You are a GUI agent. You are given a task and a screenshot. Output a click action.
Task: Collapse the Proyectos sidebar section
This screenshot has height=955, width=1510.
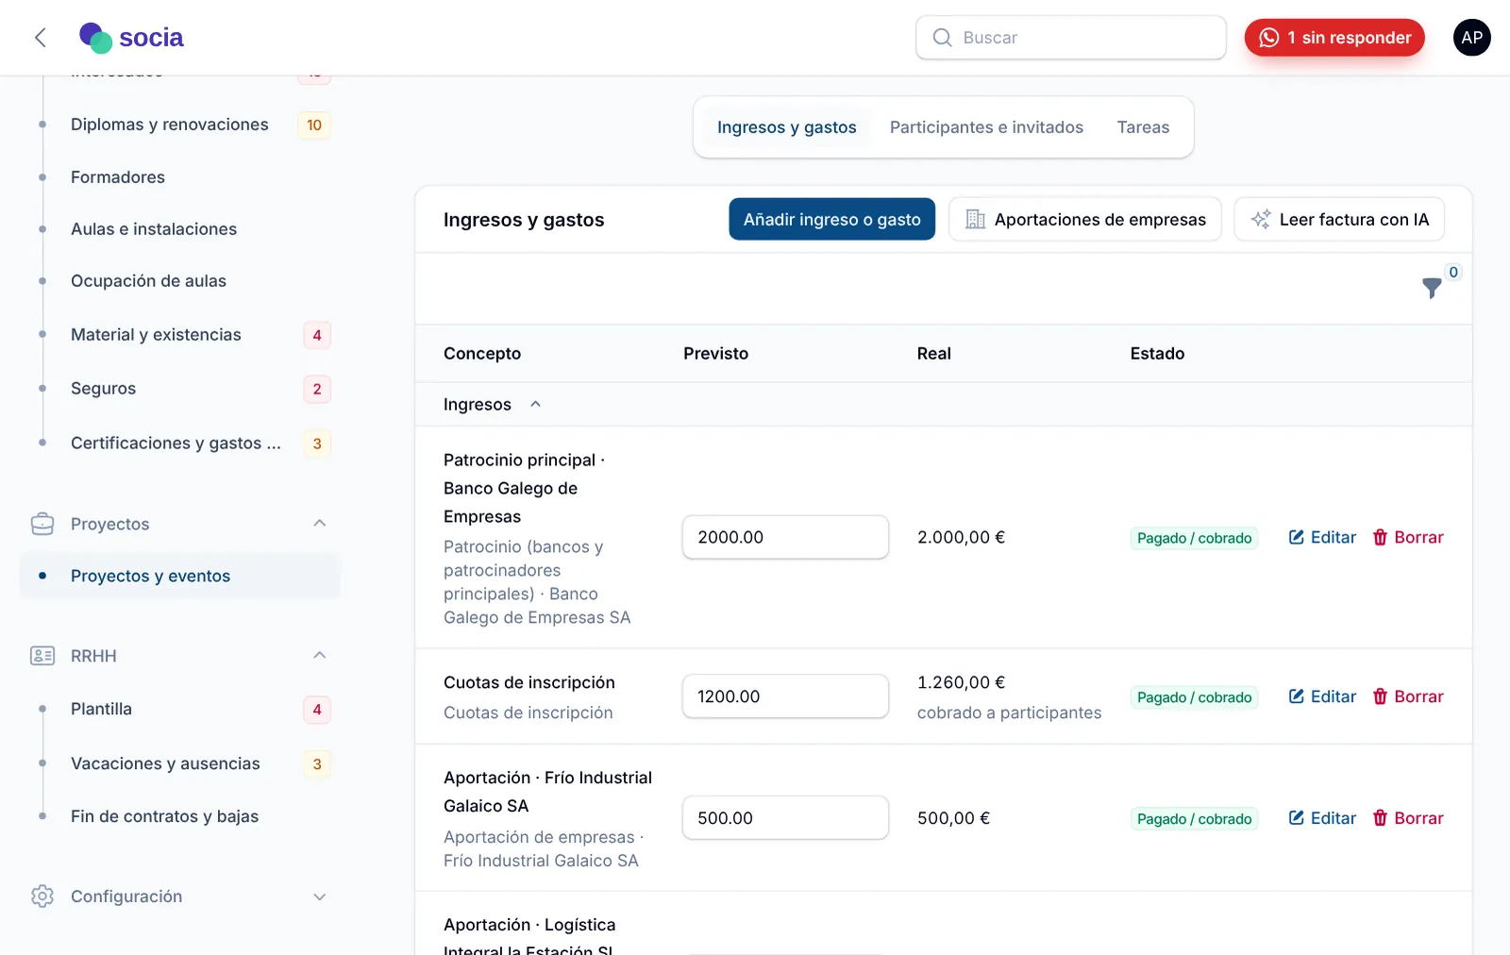pyautogui.click(x=320, y=524)
